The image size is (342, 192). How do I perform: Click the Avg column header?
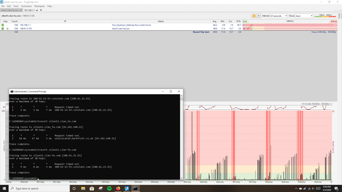point(214,21)
